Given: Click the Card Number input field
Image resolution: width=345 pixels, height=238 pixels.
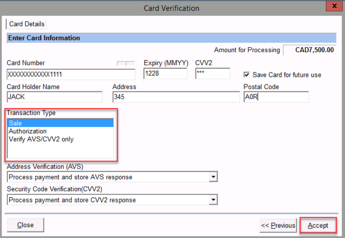Looking at the screenshot, I should coord(71,74).
